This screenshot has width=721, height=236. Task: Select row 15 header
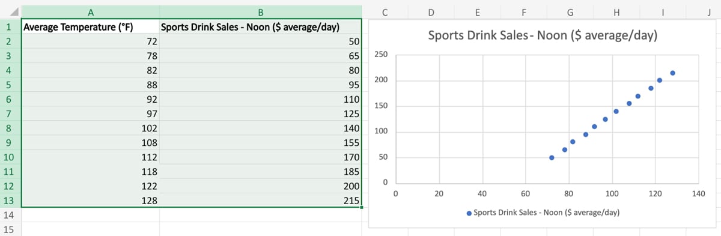[10, 229]
